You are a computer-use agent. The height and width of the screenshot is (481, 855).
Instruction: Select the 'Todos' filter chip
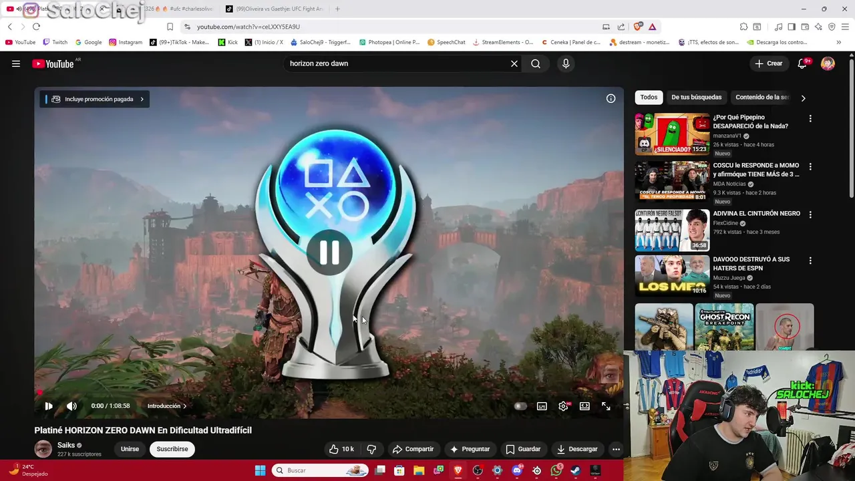click(649, 97)
